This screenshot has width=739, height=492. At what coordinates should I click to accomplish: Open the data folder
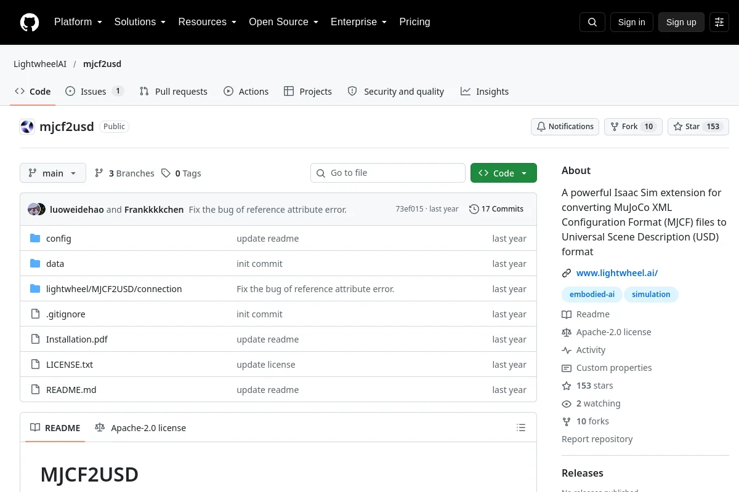coord(55,264)
